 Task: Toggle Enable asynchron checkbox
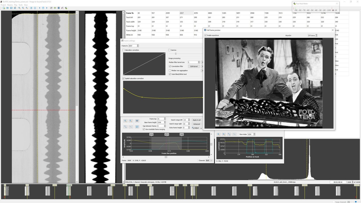pos(206,35)
